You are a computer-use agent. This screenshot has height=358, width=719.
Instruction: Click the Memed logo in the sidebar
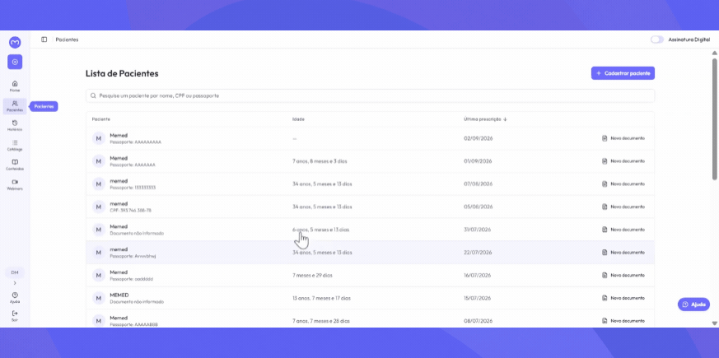(15, 43)
